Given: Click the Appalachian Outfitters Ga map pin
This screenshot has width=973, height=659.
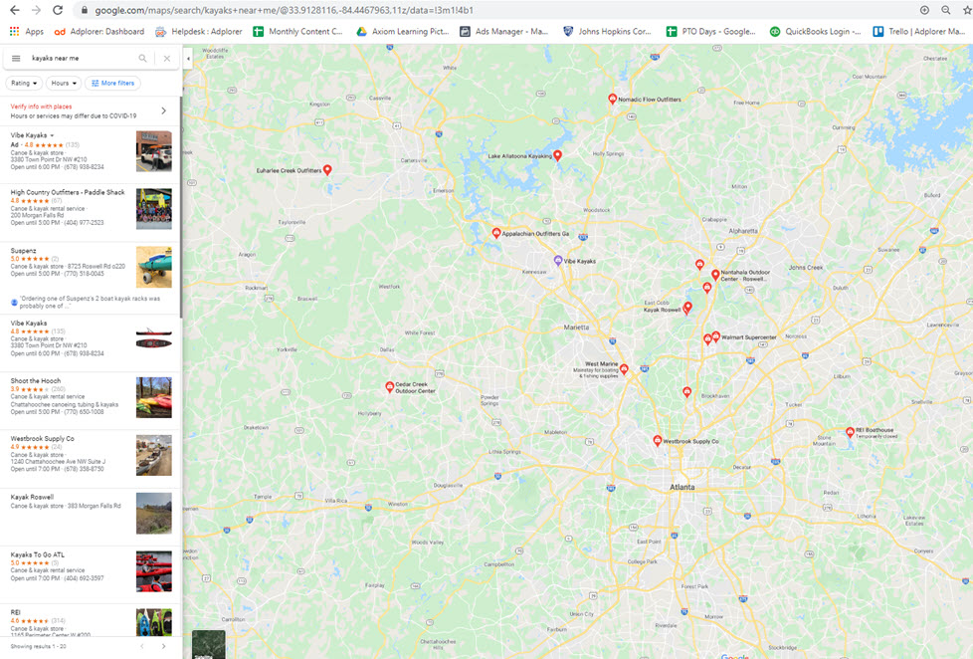Looking at the screenshot, I should [x=495, y=233].
